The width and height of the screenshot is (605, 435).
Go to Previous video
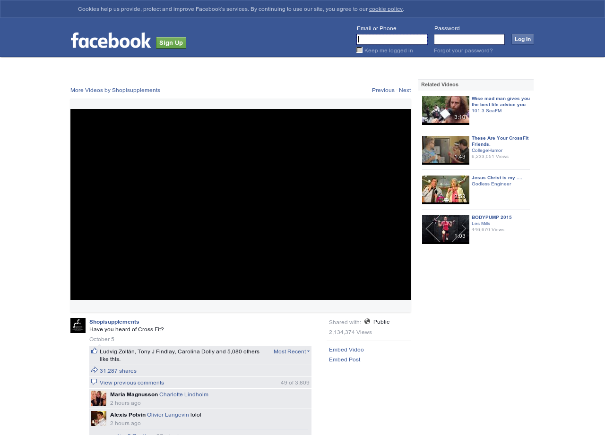tap(383, 90)
